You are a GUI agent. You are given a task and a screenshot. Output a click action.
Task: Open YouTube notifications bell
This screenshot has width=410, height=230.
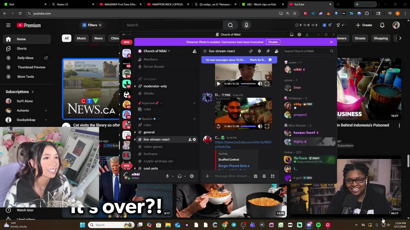(382, 25)
